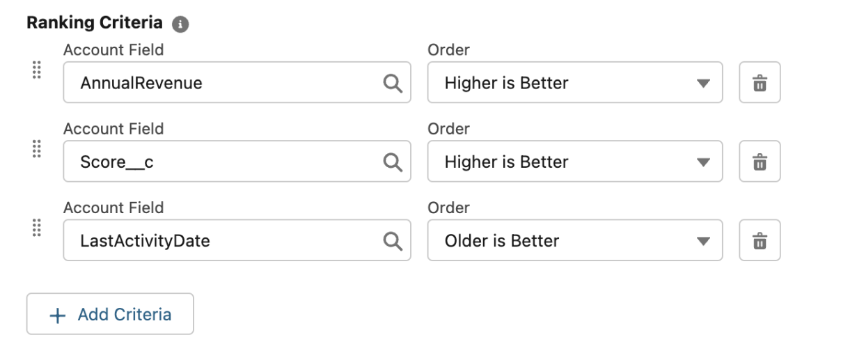
Task: Click the plus icon on Add Criteria
Action: (58, 315)
